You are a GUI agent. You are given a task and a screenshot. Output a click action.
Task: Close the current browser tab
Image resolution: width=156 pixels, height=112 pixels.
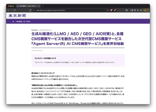point(39,6)
